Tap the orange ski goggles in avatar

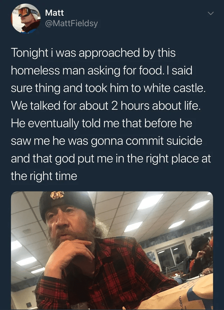tap(24, 12)
